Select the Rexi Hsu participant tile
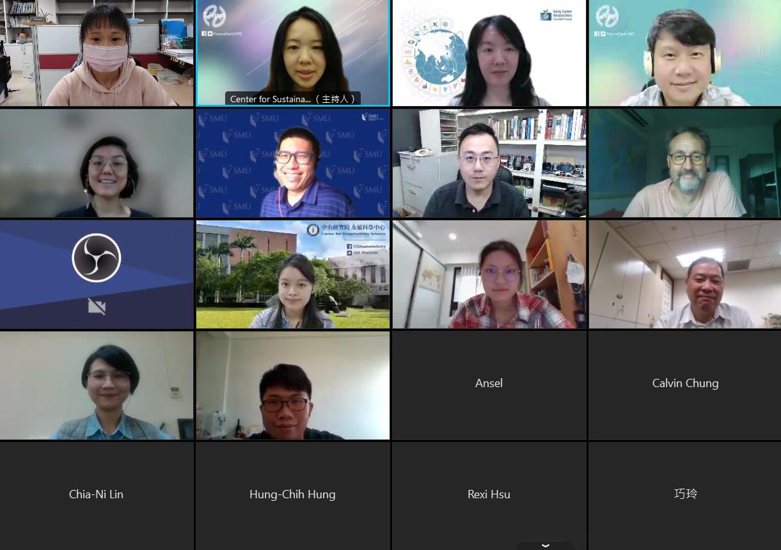 pyautogui.click(x=489, y=496)
